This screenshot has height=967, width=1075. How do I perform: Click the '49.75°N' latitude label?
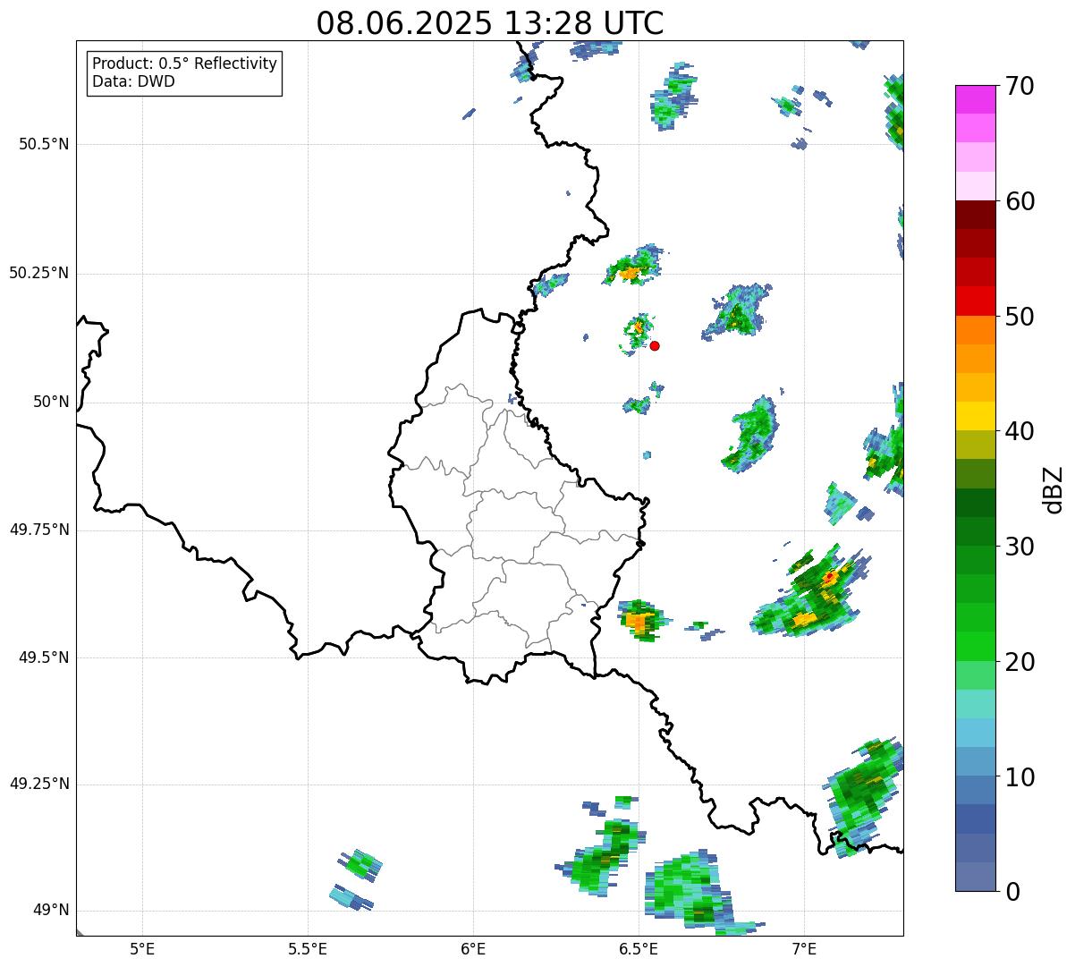point(39,530)
